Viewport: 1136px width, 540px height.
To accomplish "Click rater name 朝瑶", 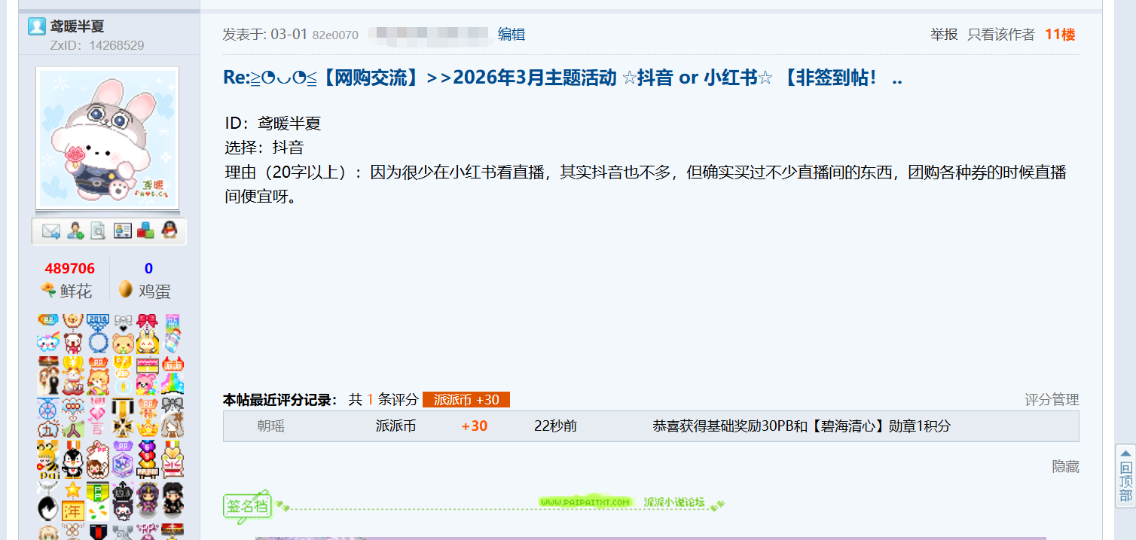I will click(x=271, y=426).
